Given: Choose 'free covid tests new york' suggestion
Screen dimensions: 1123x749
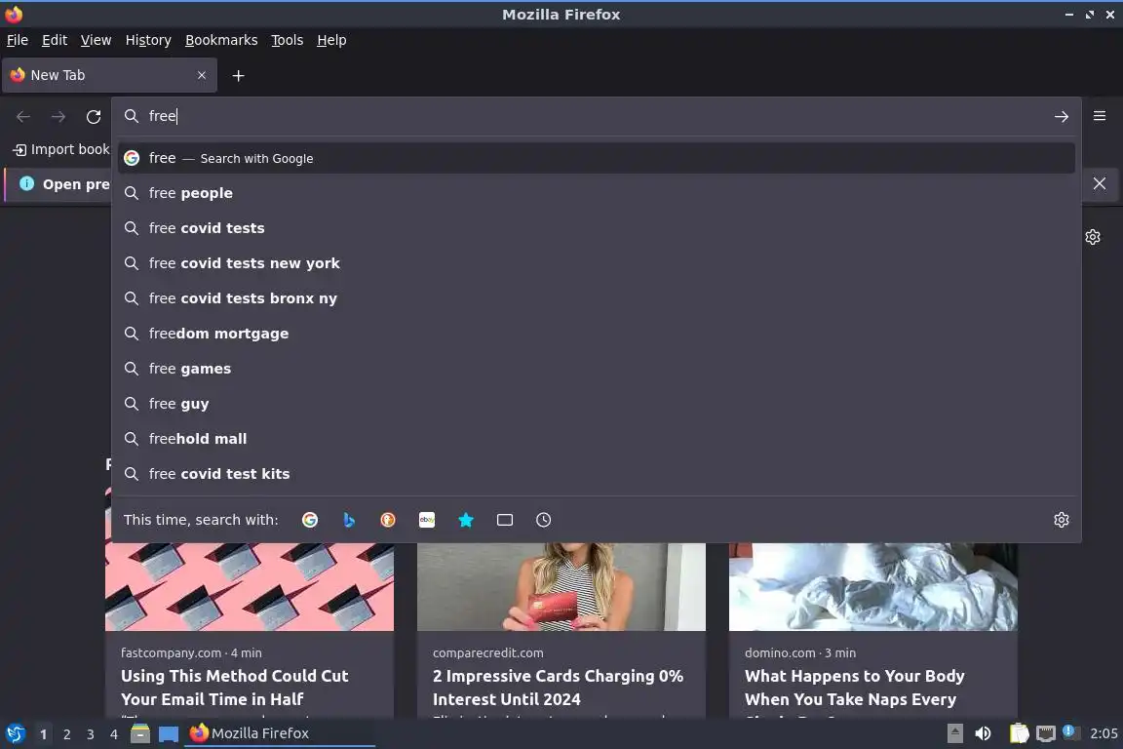Looking at the screenshot, I should tap(596, 263).
